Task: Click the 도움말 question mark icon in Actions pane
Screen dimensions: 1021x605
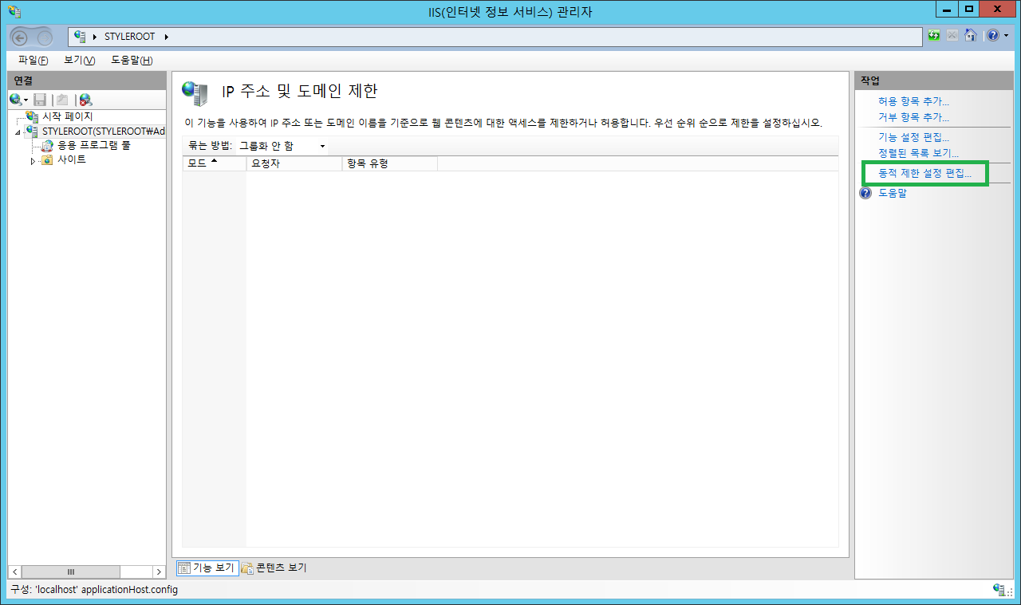Action: [x=866, y=193]
